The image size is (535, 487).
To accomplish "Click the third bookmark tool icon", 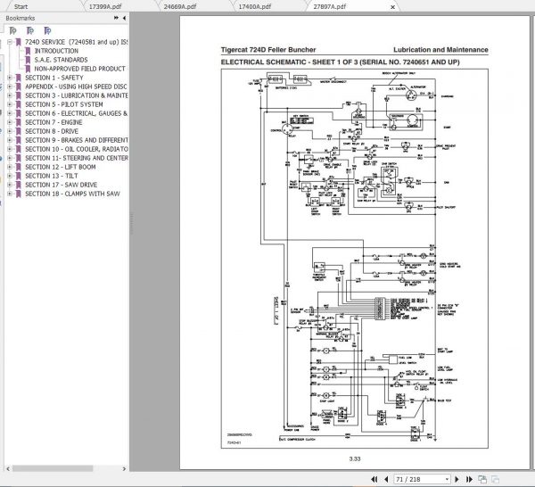I will click(47, 30).
